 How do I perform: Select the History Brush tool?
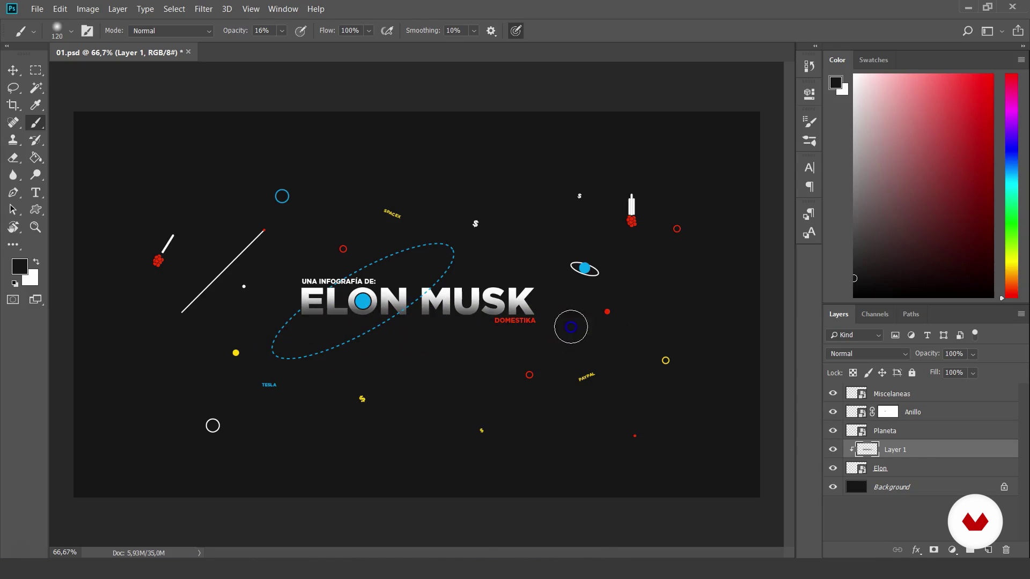pos(35,140)
